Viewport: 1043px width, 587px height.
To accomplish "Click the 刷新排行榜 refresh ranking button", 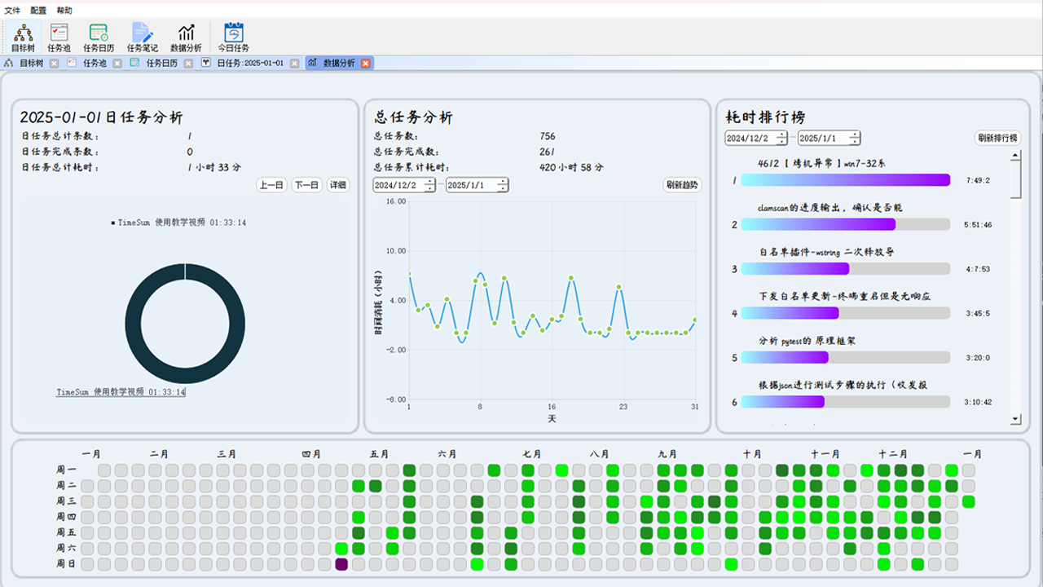I will (x=997, y=138).
